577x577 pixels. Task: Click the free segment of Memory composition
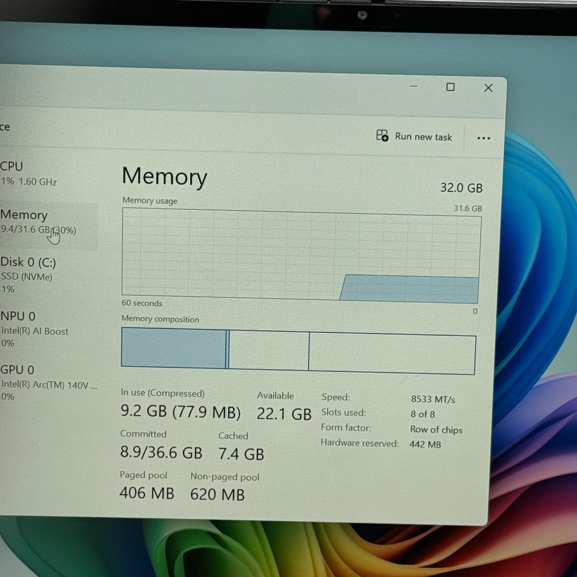pos(392,353)
